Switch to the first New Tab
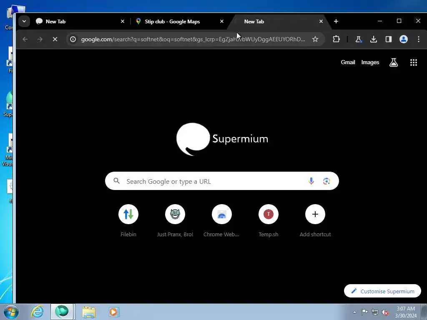Image resolution: width=427 pixels, height=320 pixels. (x=80, y=21)
